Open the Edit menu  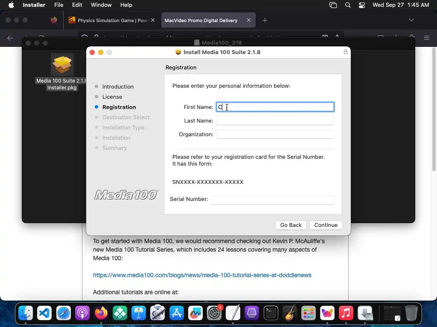[77, 5]
